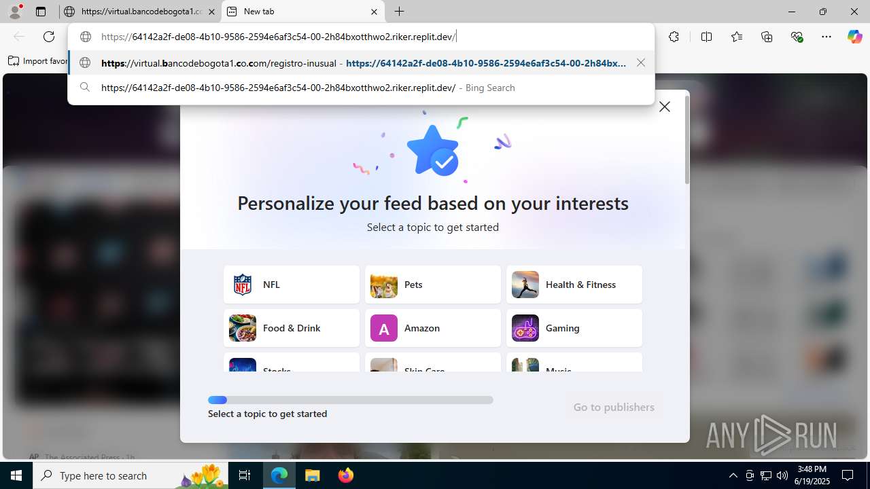Click the taskbar search box
The height and width of the screenshot is (489, 870).
[x=131, y=475]
